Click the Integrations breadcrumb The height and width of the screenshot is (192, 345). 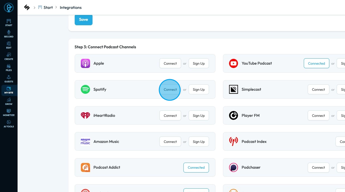tap(71, 7)
